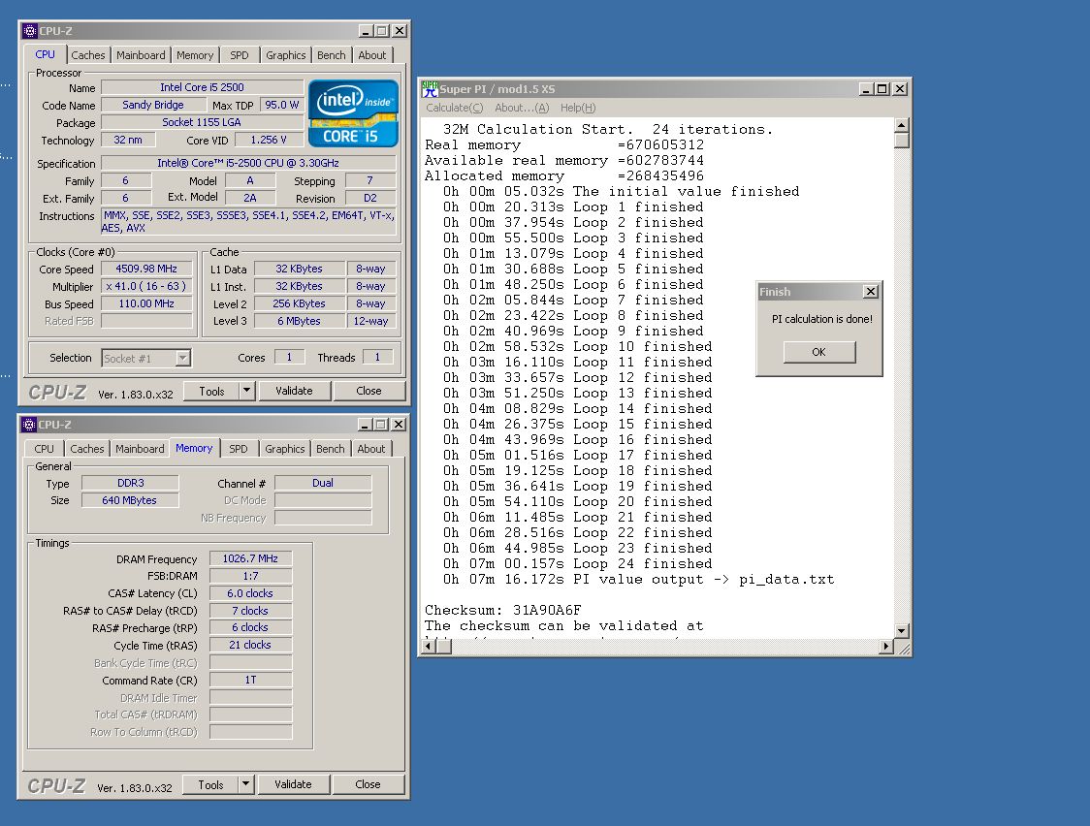
Task: Click the CPU-Z app icon in bottom window title bar
Action: [x=29, y=425]
